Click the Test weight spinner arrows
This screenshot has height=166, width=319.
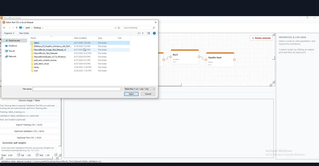55,155
